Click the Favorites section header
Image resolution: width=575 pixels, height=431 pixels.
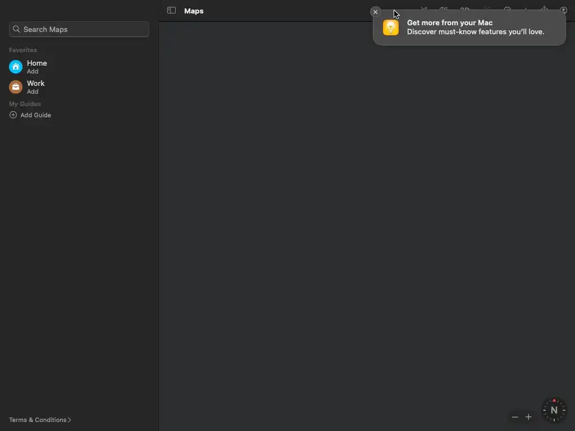point(22,50)
